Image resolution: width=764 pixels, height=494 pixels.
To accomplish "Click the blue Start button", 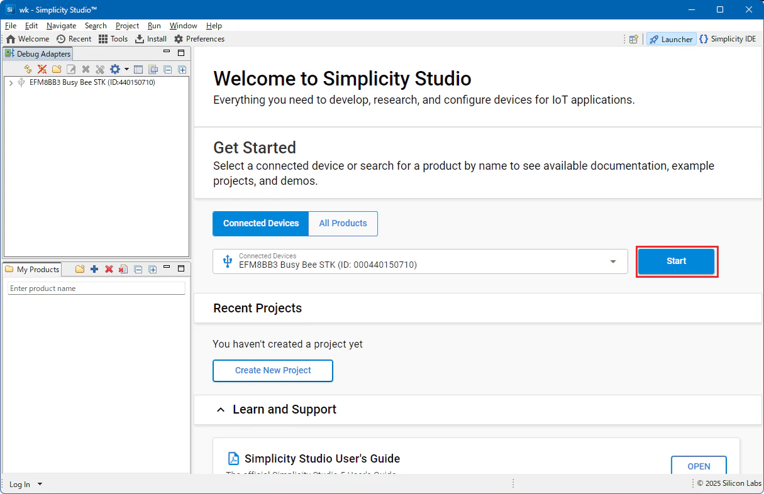I will (677, 261).
